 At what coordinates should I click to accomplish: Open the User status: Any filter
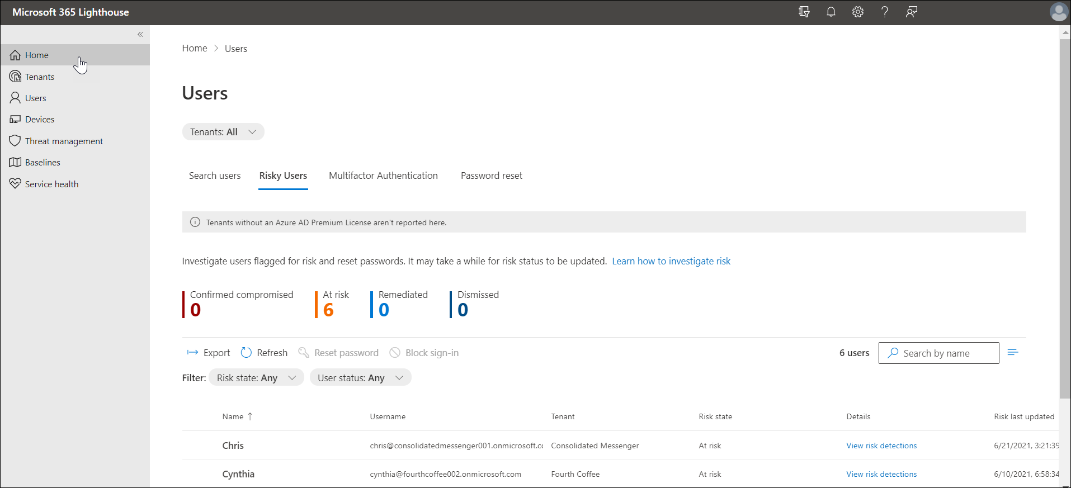pos(360,378)
